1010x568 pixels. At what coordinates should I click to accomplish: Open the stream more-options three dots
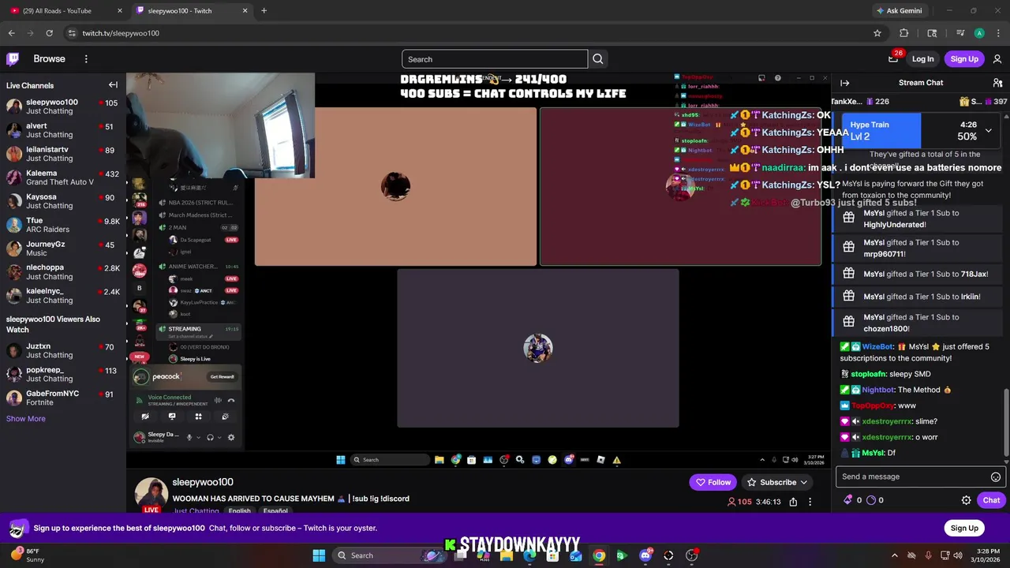[810, 502]
